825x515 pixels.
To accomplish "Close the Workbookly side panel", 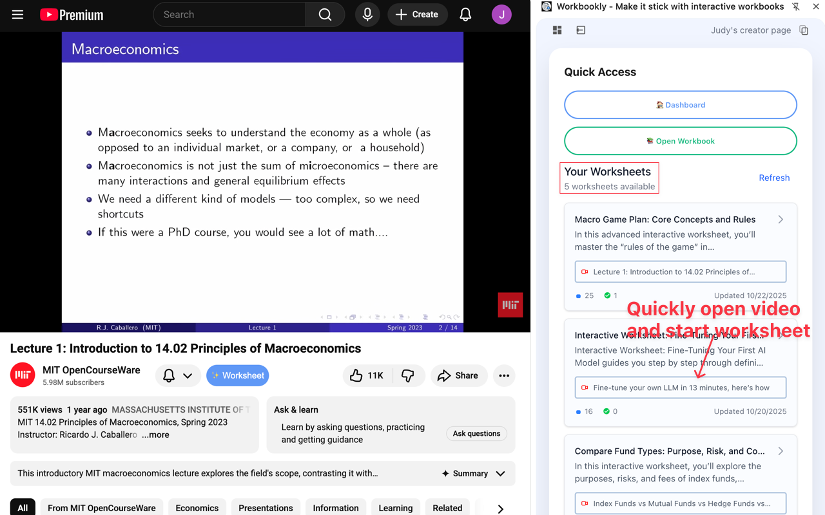I will click(816, 6).
